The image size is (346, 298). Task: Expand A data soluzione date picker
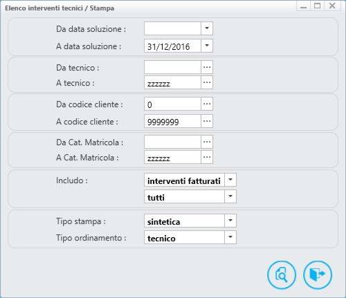coord(207,46)
